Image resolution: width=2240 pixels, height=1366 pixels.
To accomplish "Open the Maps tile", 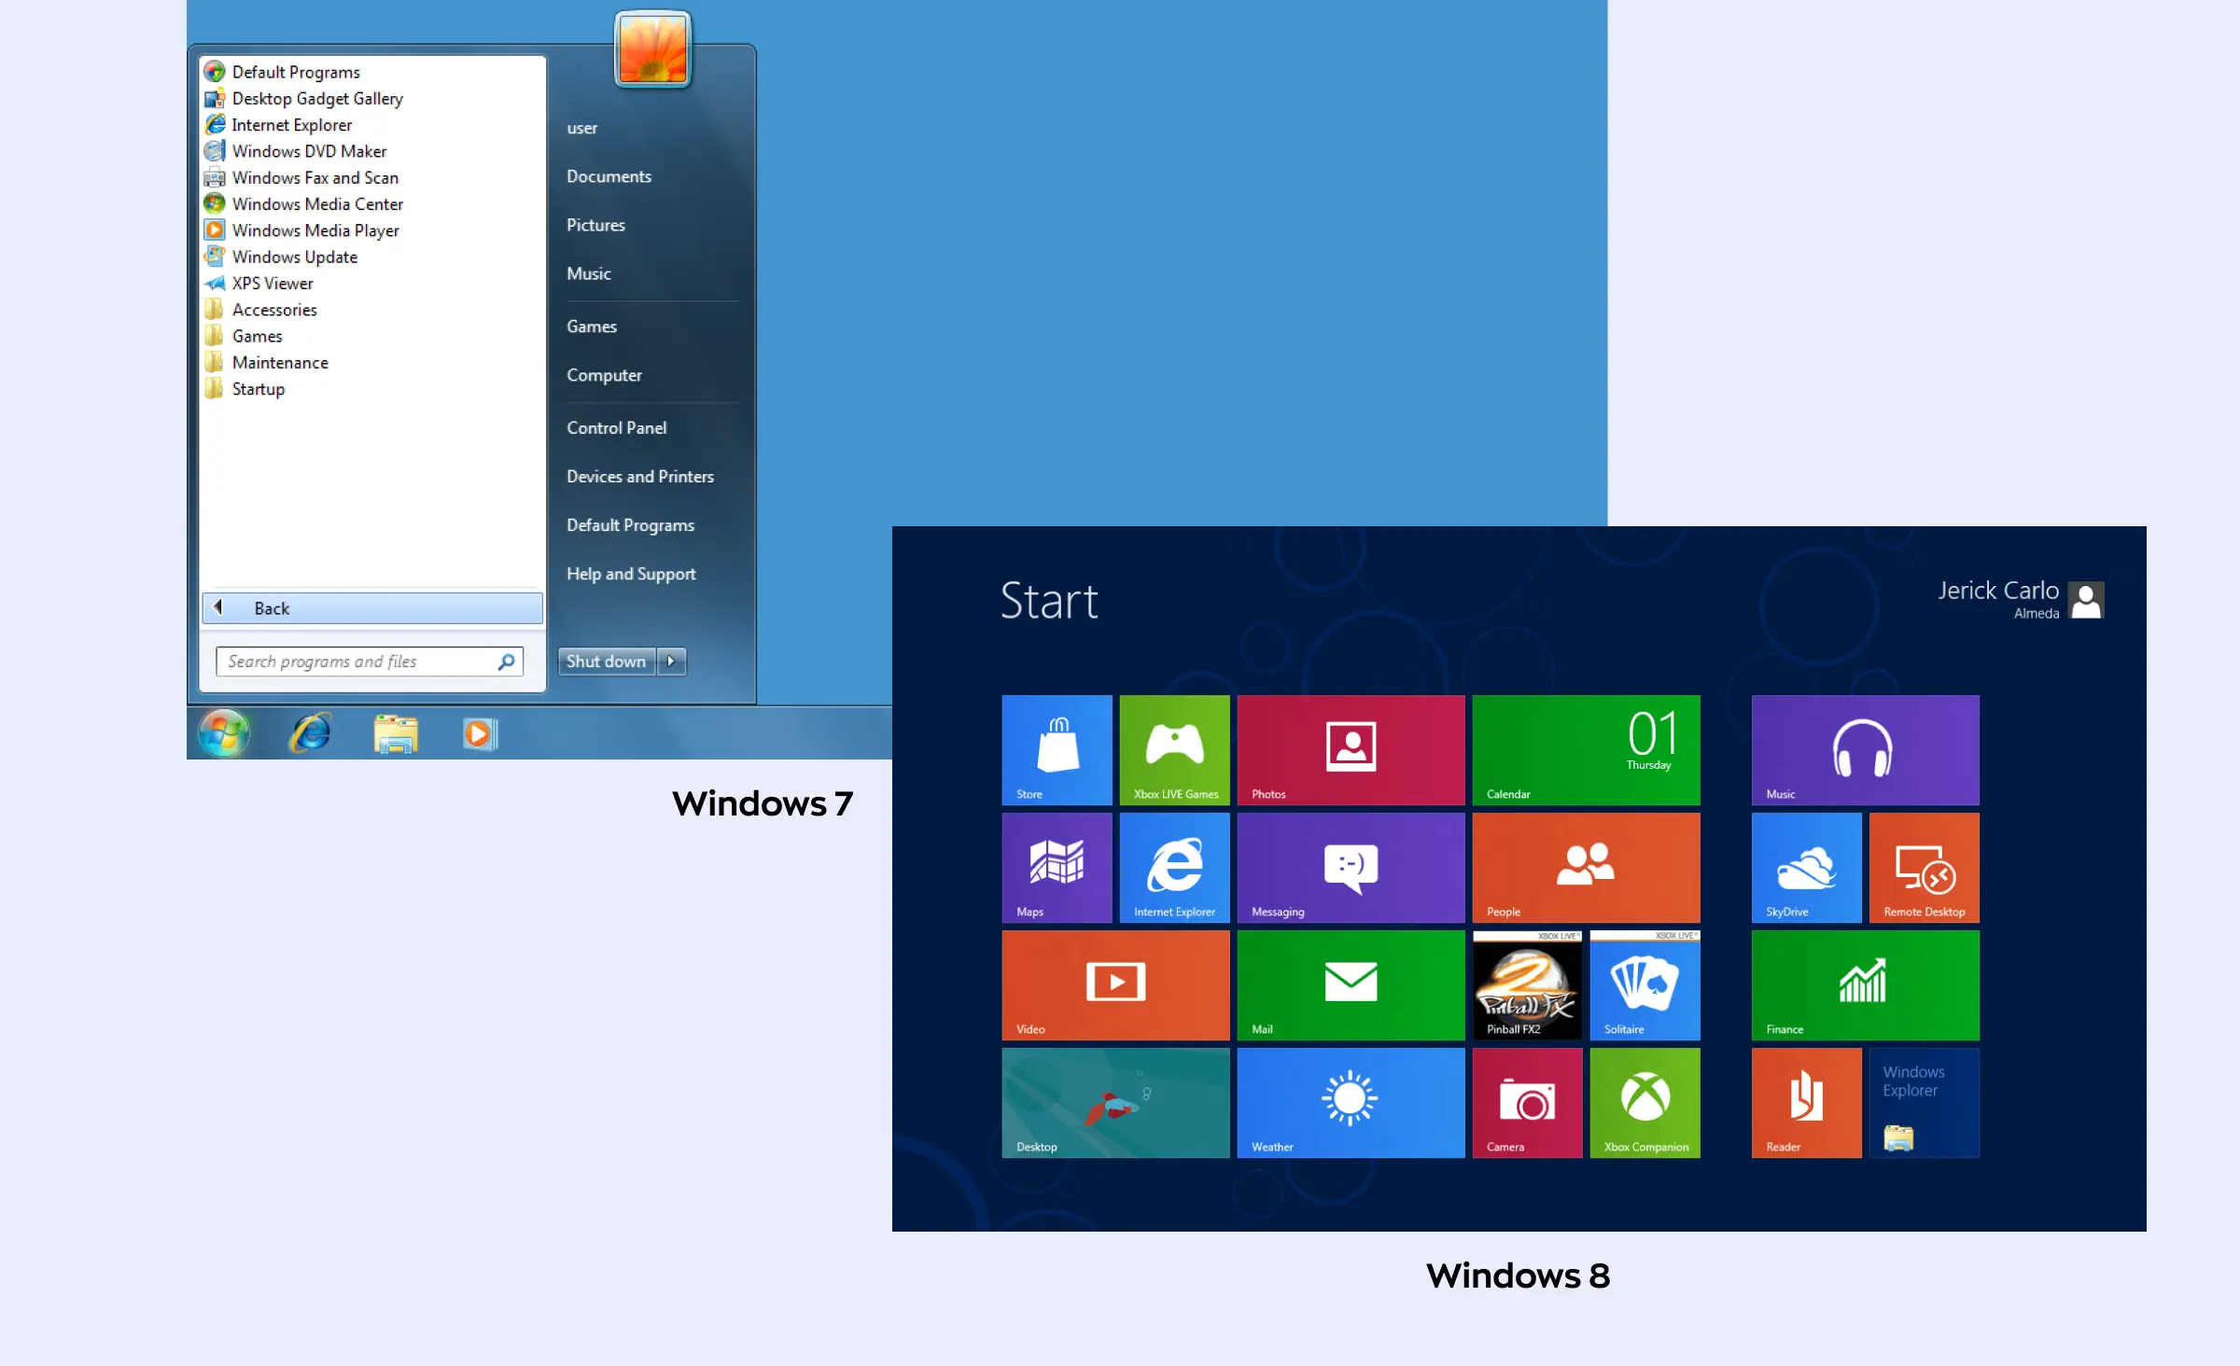I will click(x=1057, y=867).
